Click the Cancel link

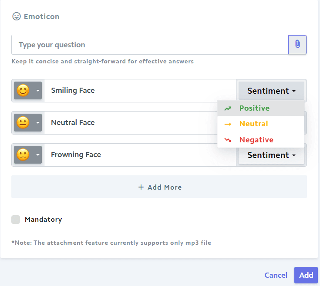[276, 275]
